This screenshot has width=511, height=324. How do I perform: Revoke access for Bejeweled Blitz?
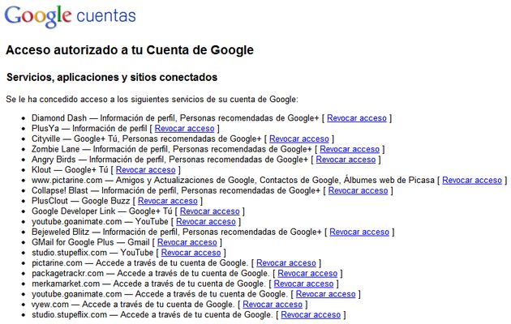tap(359, 232)
